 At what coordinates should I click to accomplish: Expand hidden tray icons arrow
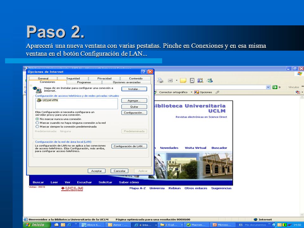coord(274,225)
